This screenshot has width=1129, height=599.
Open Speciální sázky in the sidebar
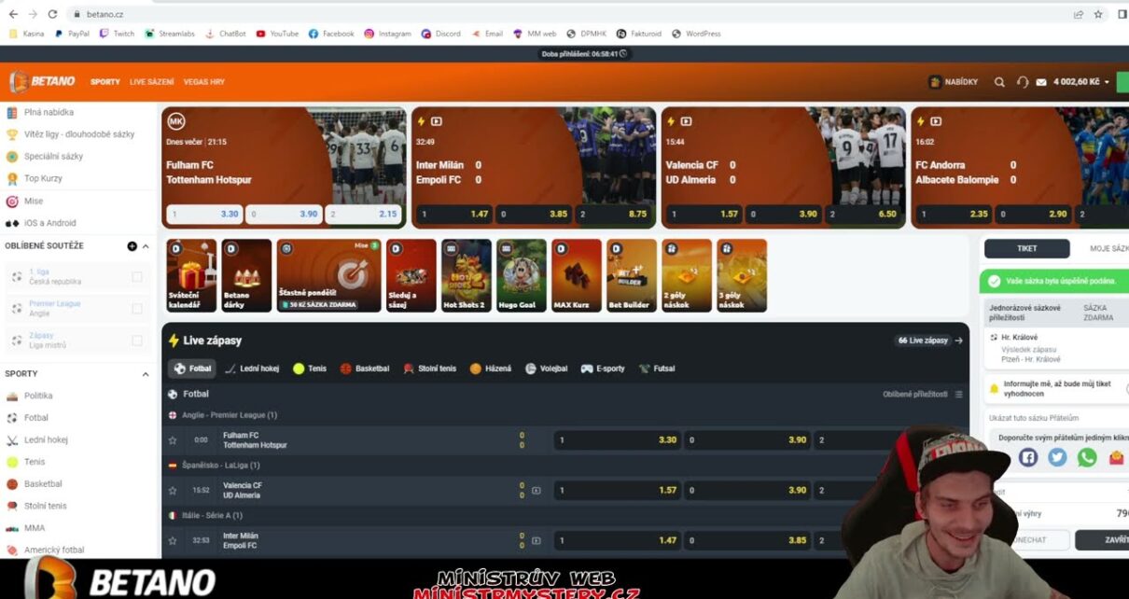pyautogui.click(x=53, y=157)
